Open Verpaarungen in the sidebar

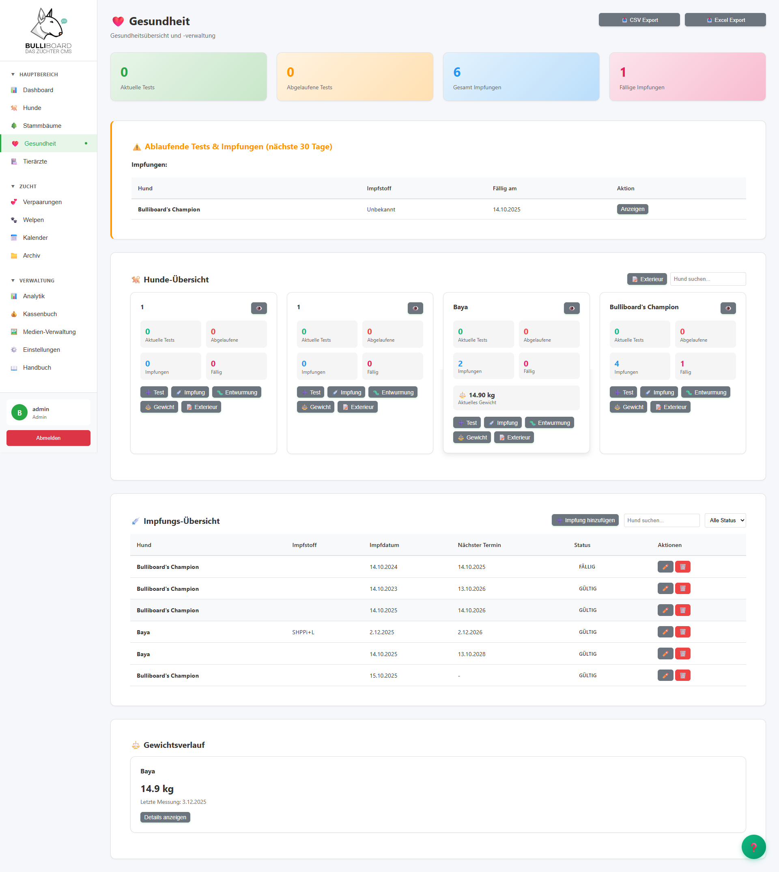42,202
